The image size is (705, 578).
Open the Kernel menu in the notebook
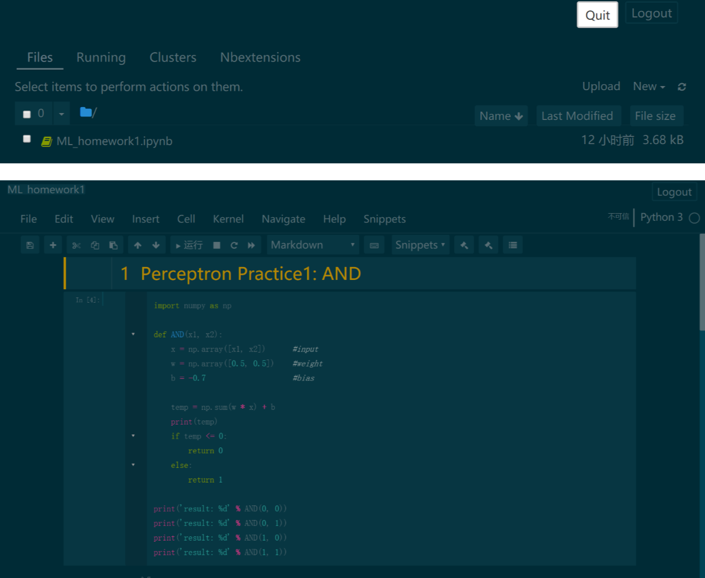(228, 219)
